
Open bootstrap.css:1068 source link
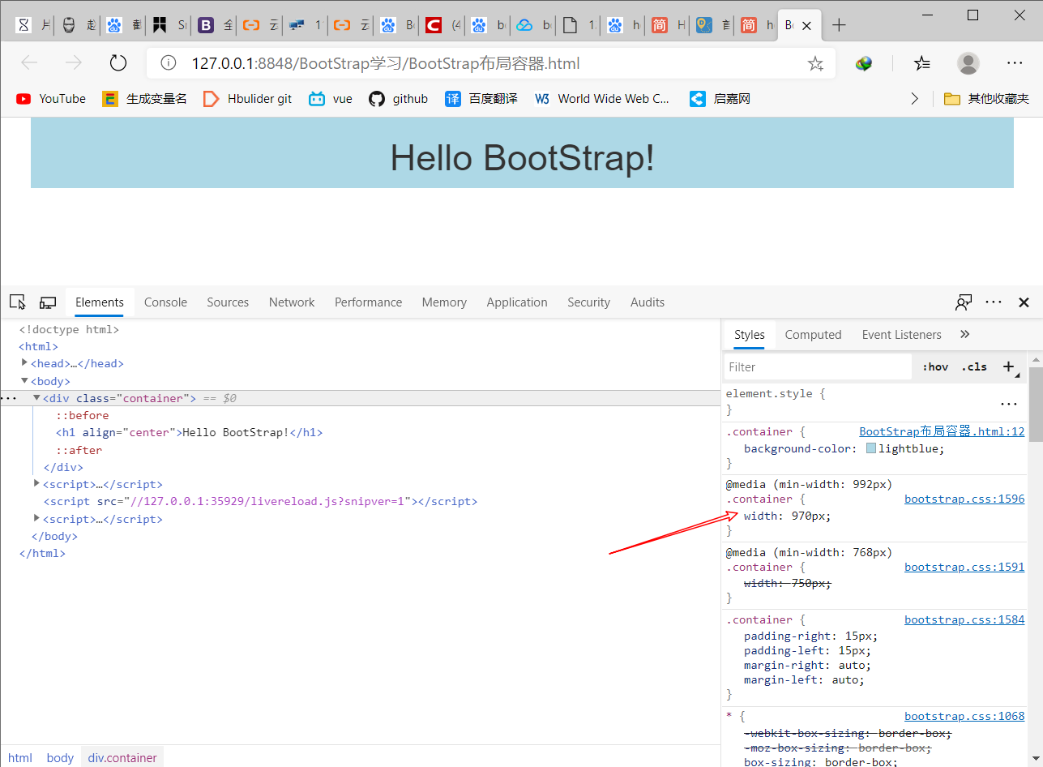(964, 717)
